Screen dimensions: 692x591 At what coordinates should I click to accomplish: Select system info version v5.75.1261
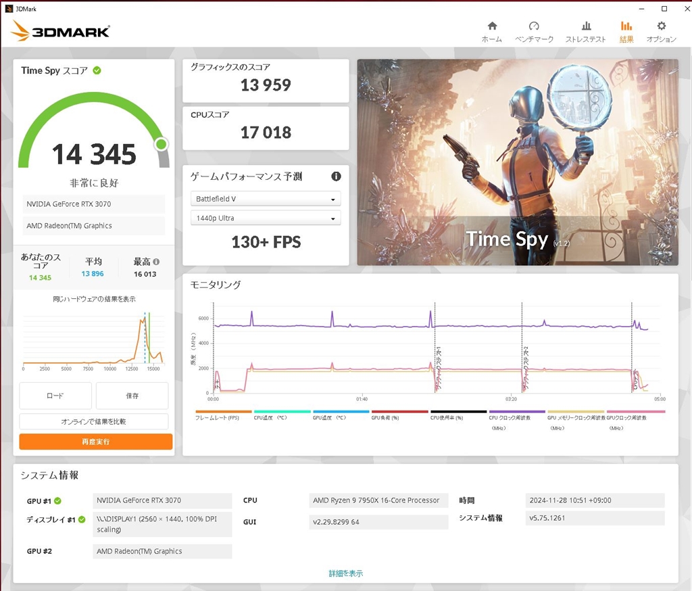point(595,518)
